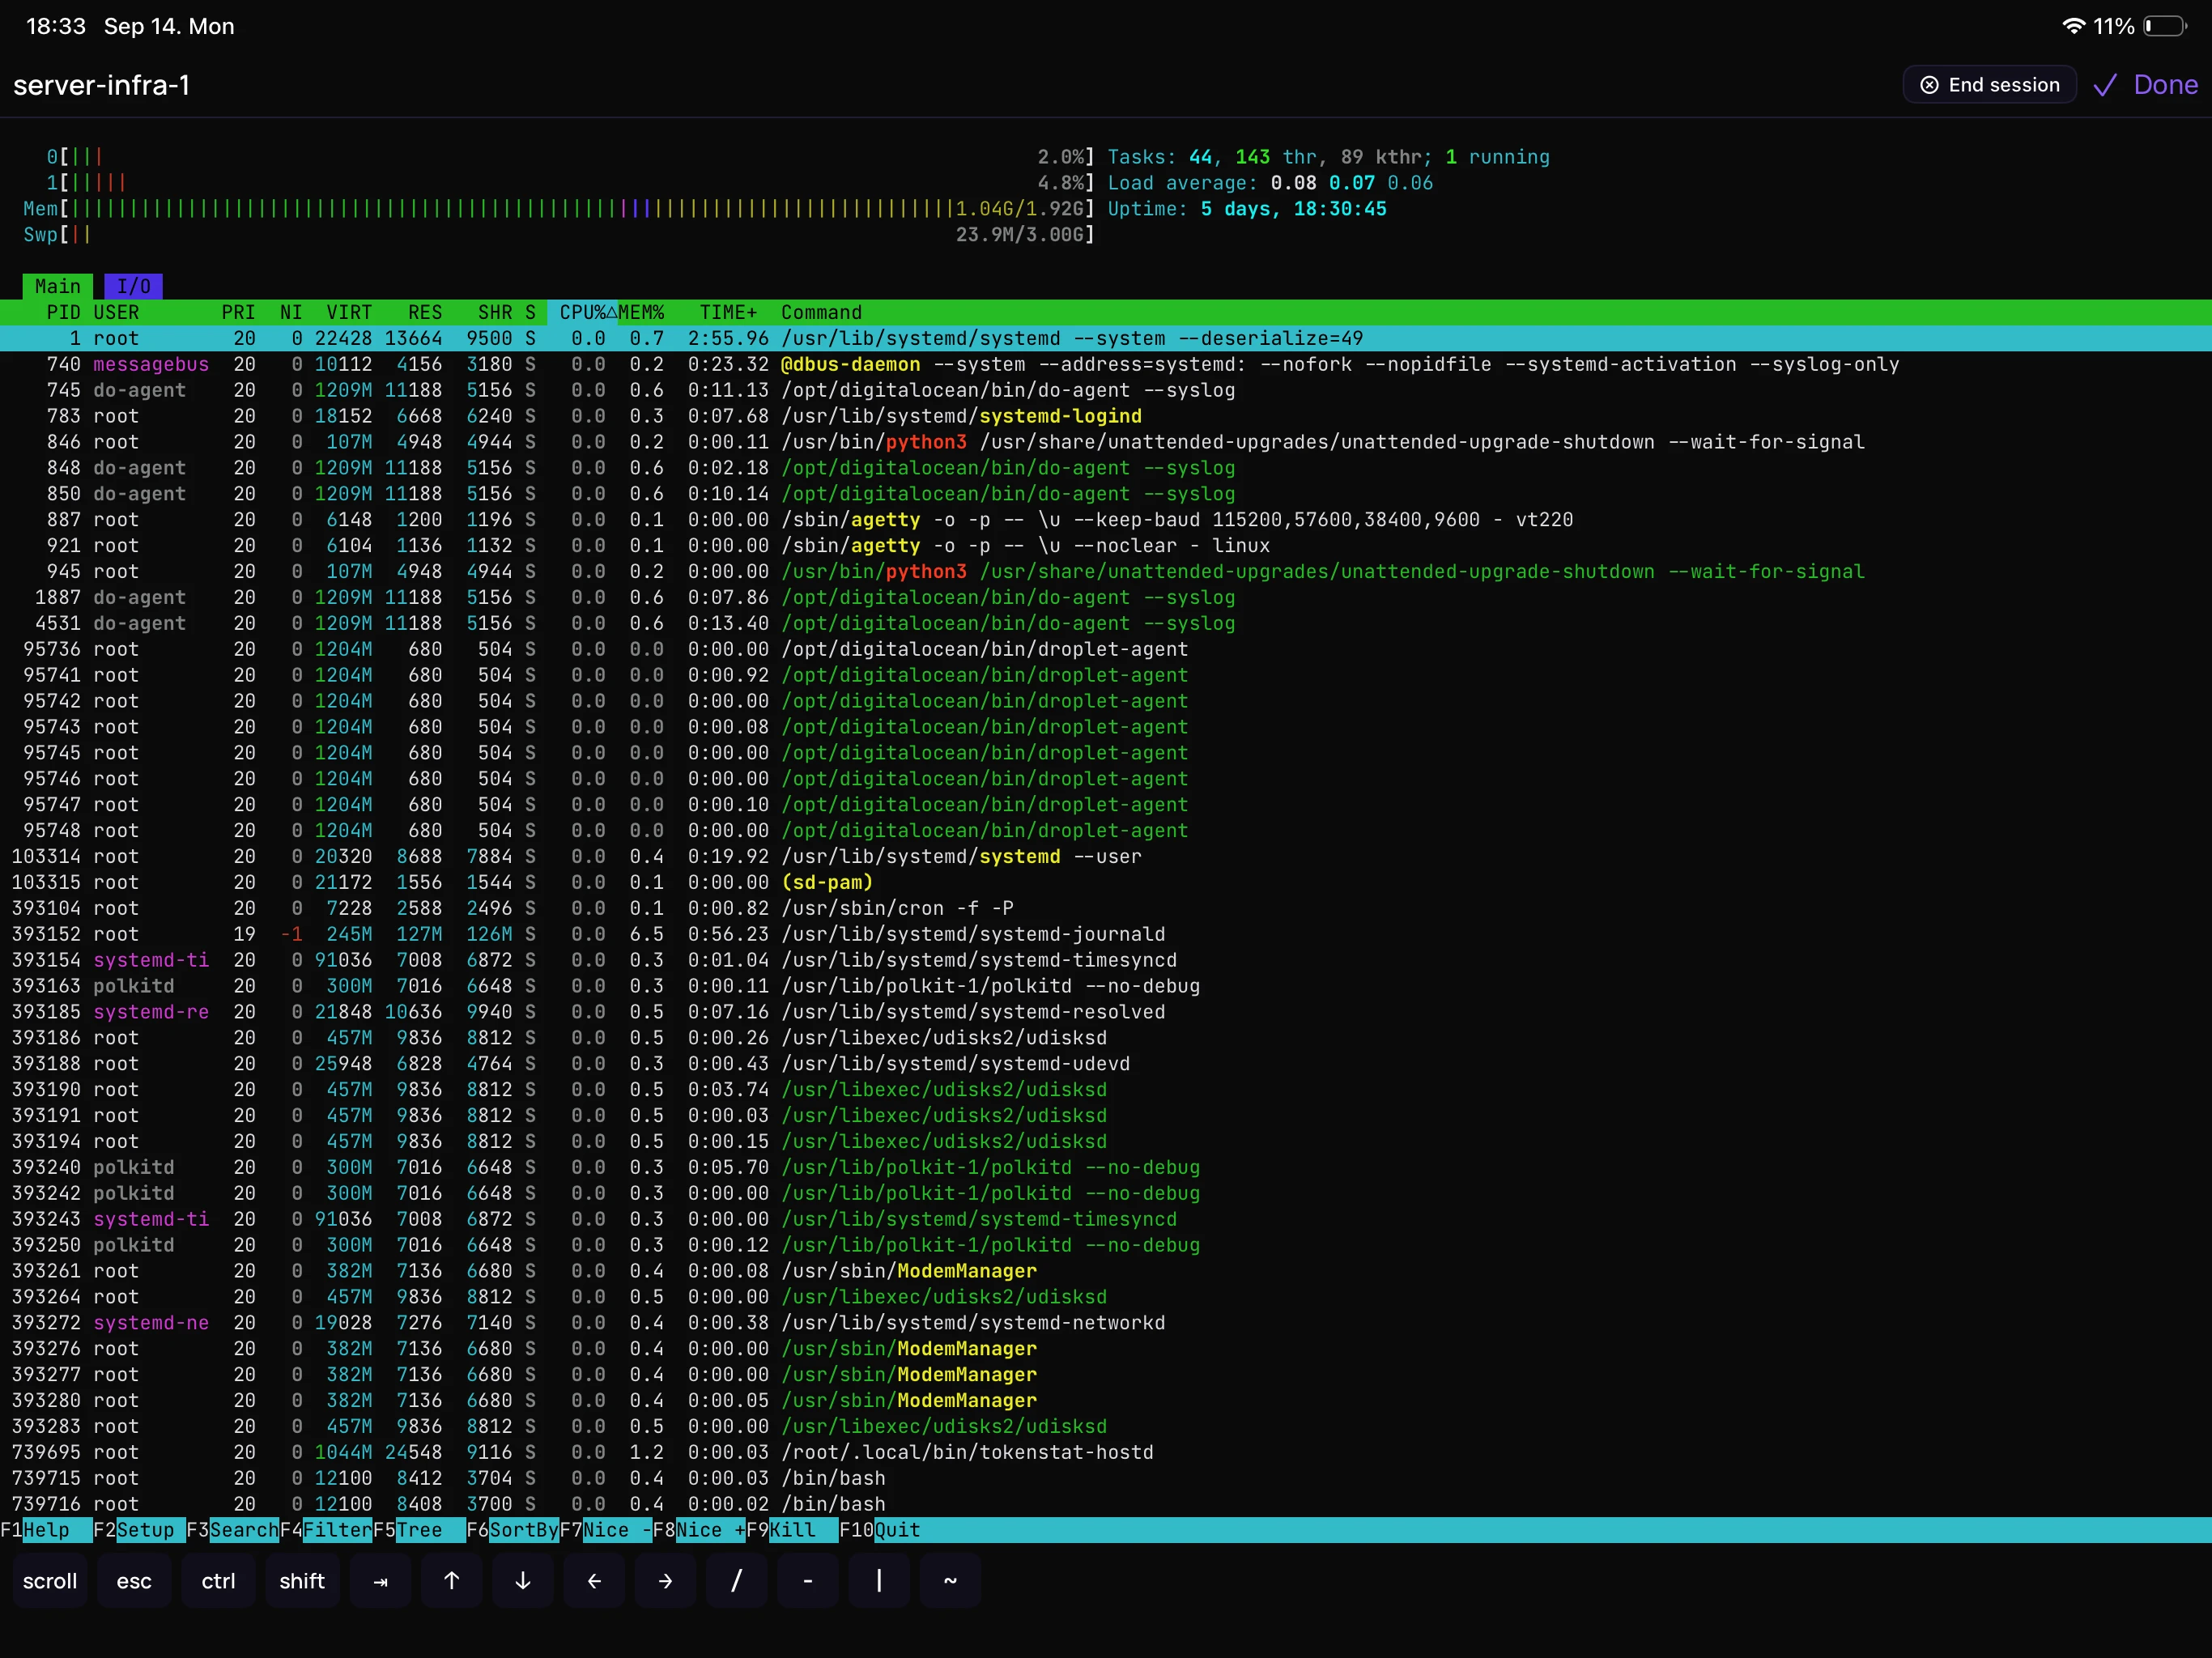
Task: Open F1 Help in htop
Action: [x=46, y=1530]
